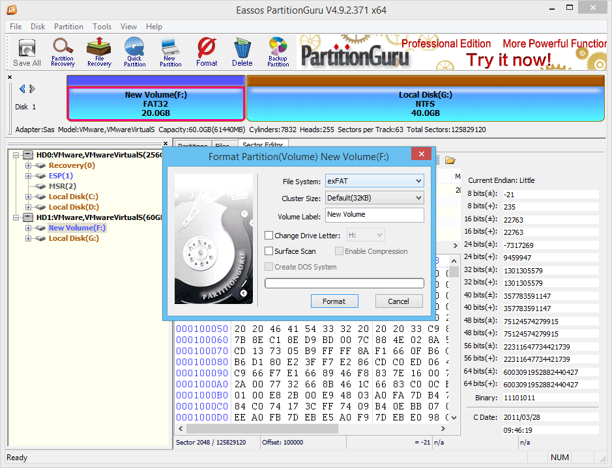Go to the next disk arrow
This screenshot has width=612, height=468.
(x=33, y=89)
